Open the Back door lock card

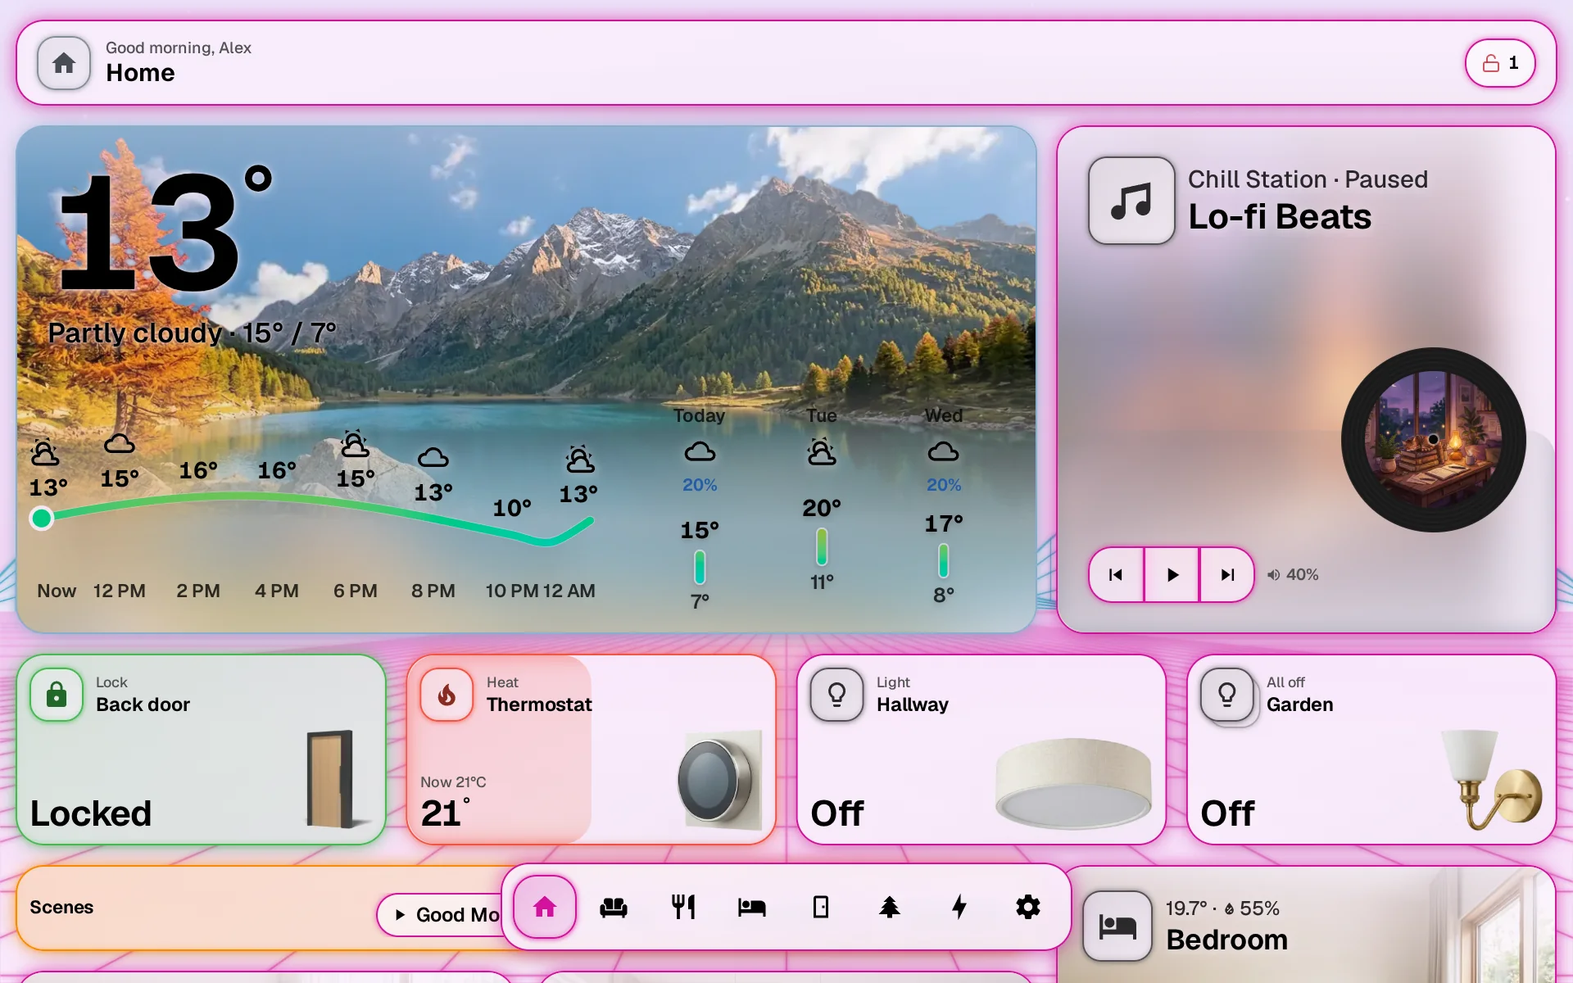coord(201,750)
